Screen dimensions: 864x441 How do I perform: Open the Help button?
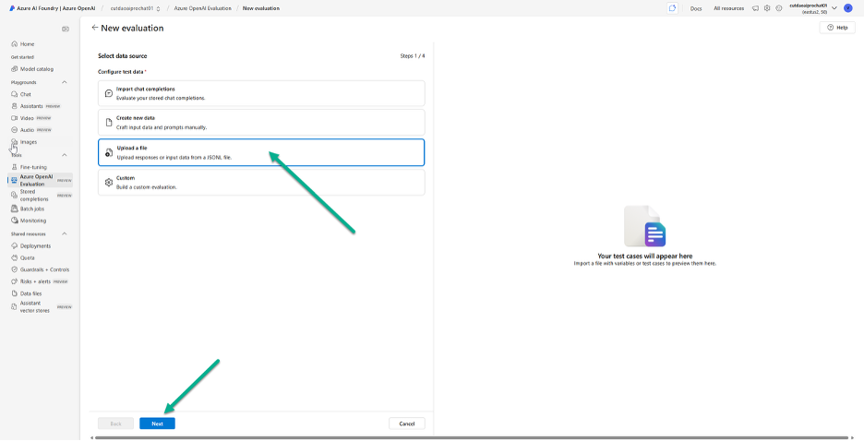[837, 28]
